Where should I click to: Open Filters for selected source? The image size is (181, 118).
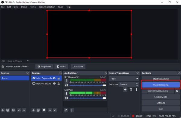click(x=61, y=67)
